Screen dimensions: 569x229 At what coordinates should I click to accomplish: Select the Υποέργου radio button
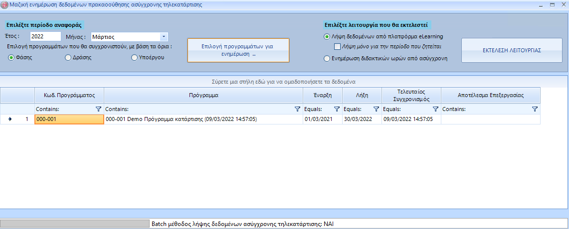[134, 57]
